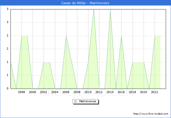Screen dimensions: 171x118
Task: Click the 2012 x-axis label
Action: tap(99, 92)
